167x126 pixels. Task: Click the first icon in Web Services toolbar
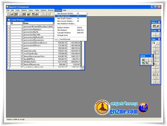point(154,26)
